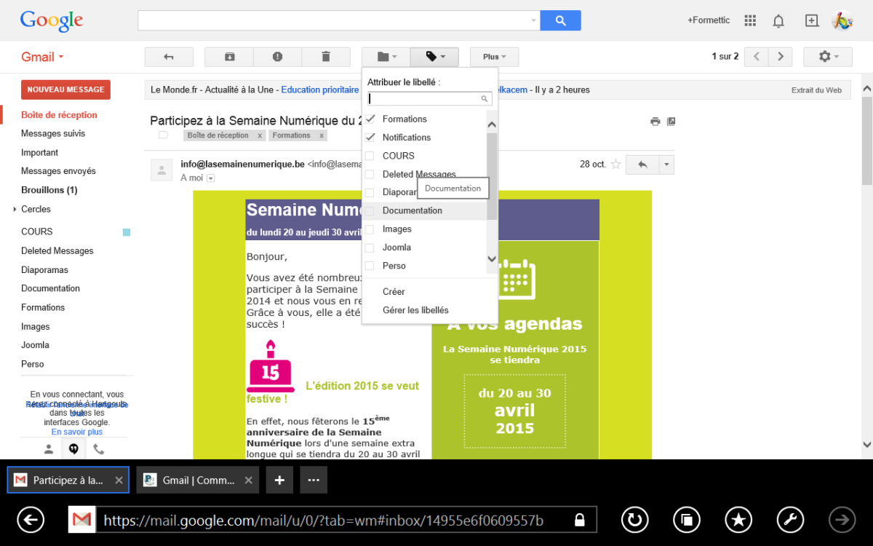Remove the Boîte de réception label

click(x=260, y=135)
